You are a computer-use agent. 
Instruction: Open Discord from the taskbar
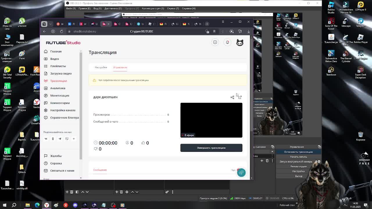pyautogui.click(x=75, y=205)
